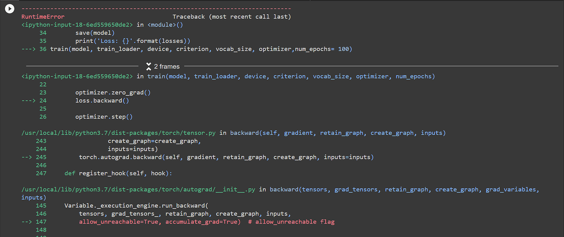Click the arrow marker on line 147
Image resolution: width=564 pixels, height=237 pixels.
(x=27, y=222)
